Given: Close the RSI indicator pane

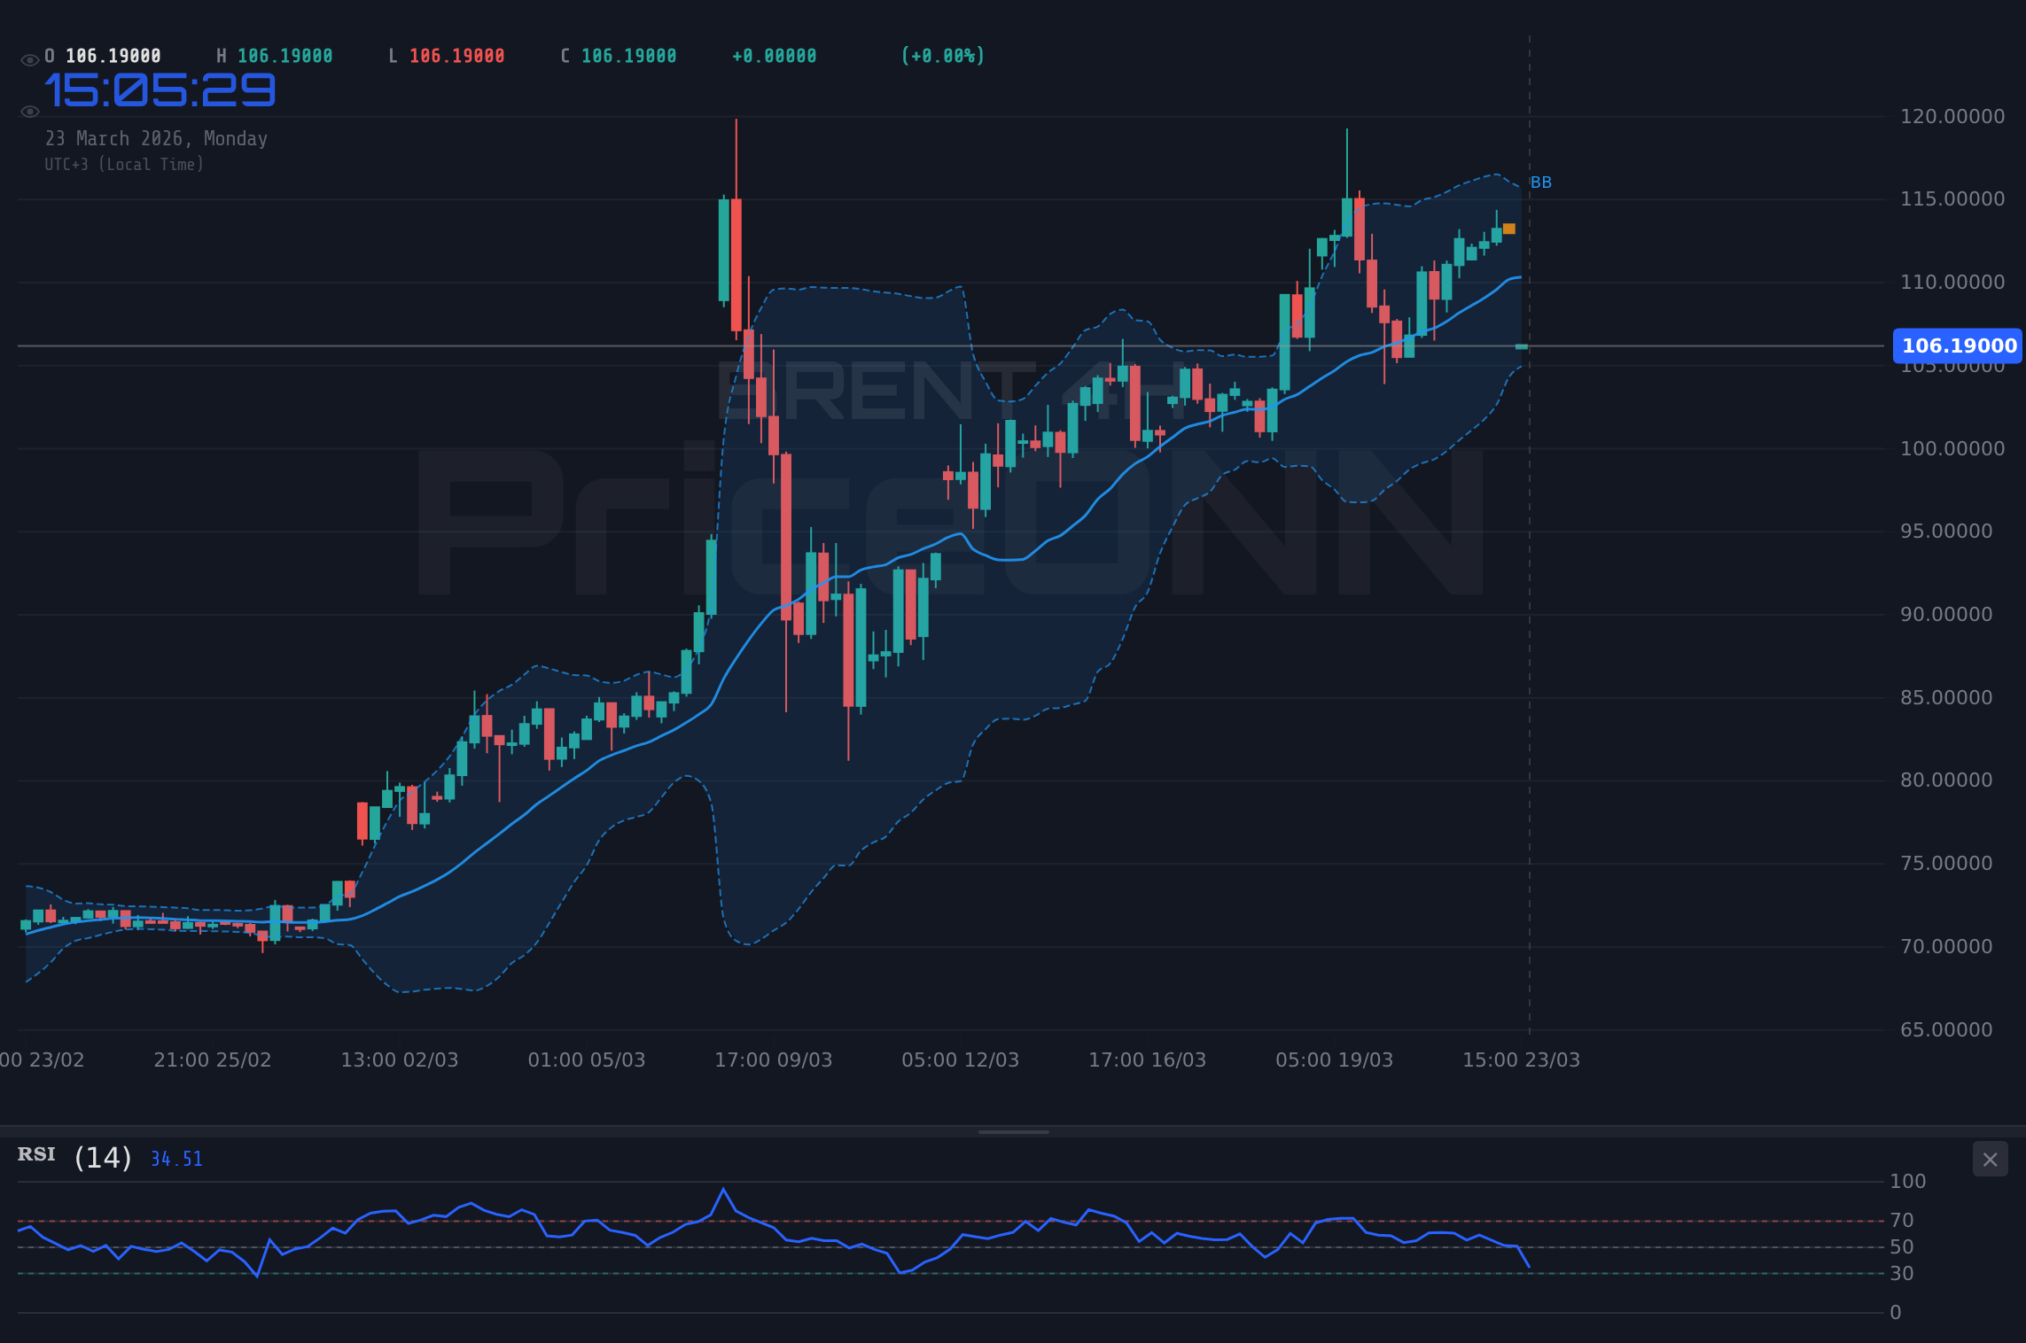Looking at the screenshot, I should point(1990,1160).
